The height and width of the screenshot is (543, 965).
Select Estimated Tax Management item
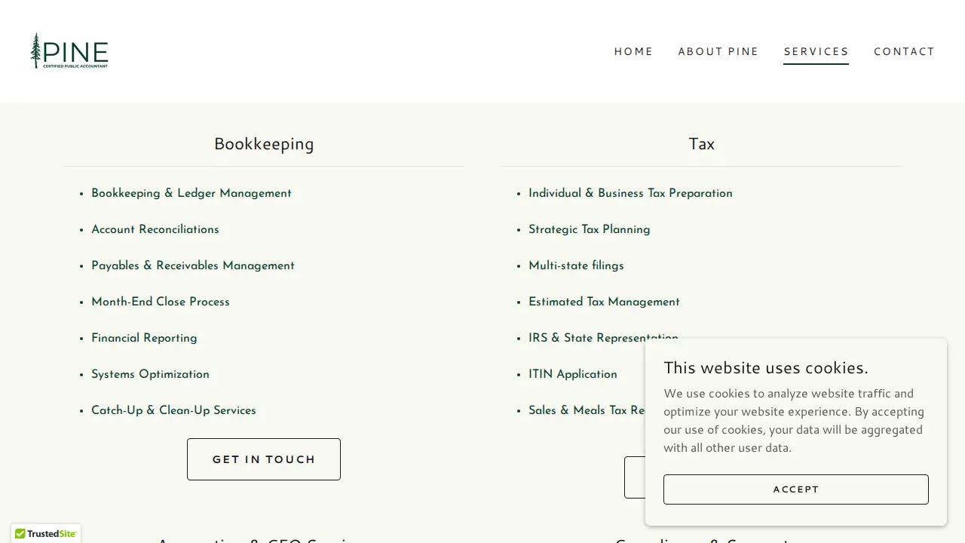[604, 302]
